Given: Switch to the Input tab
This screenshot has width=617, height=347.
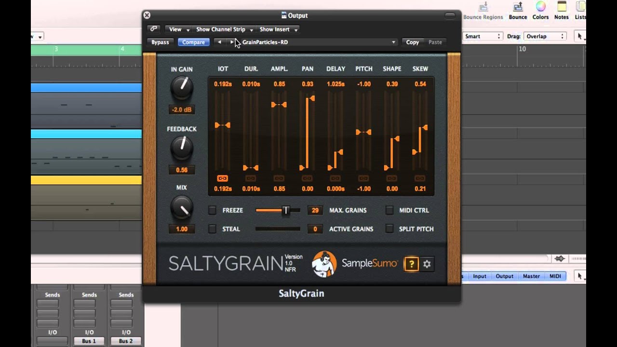Looking at the screenshot, I should [480, 276].
